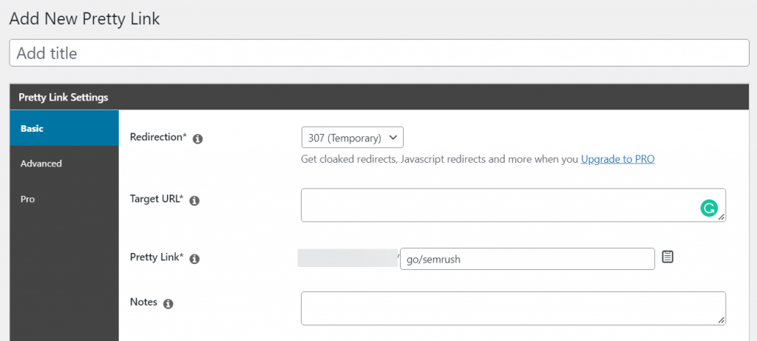The width and height of the screenshot is (757, 341).
Task: Click the Notes box resize grip
Action: 722,321
